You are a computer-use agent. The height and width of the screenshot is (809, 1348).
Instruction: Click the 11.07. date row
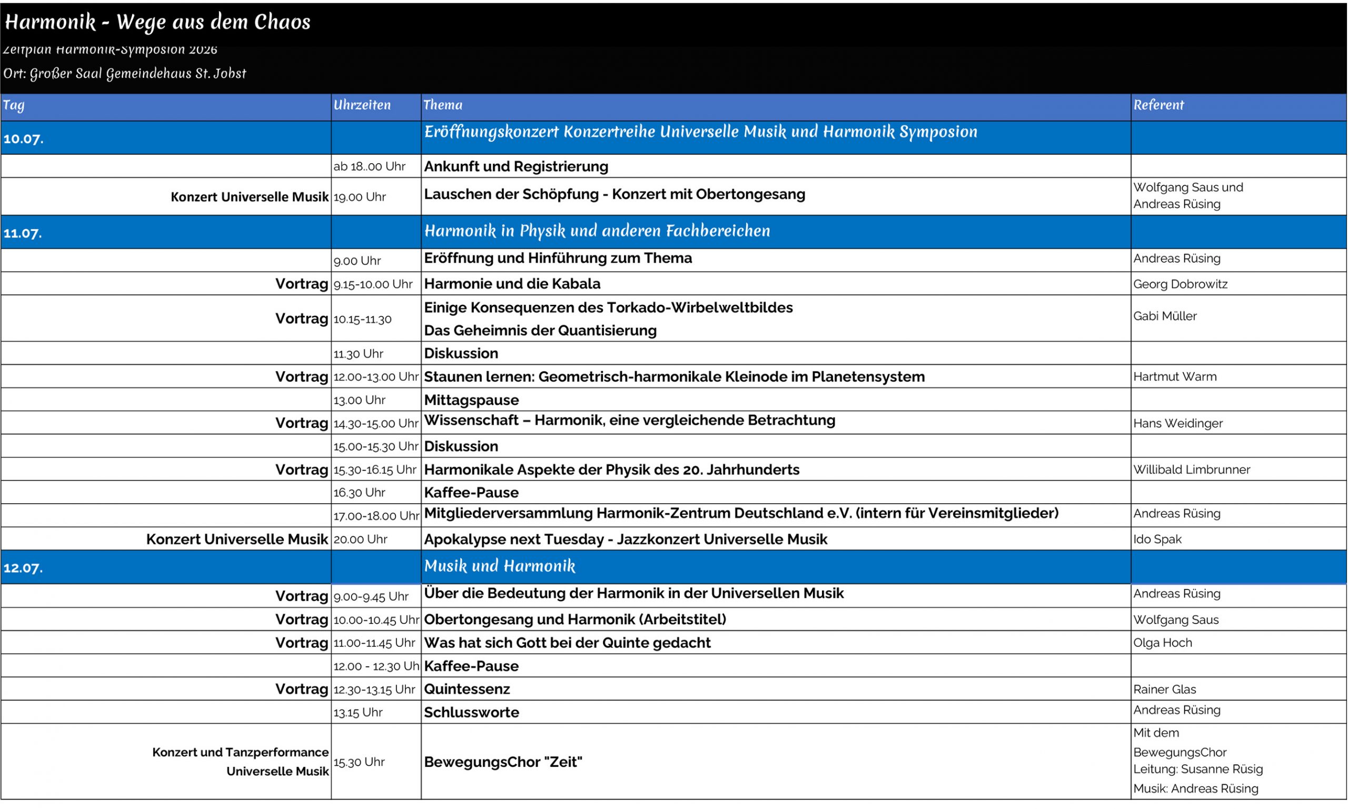click(673, 232)
